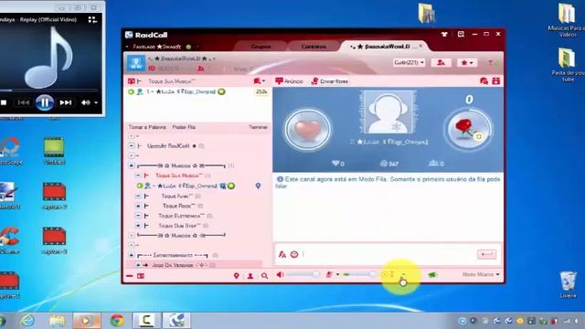Open the microphone options dropdown arrow
Viewport: 585px width, 329px height.
[337, 275]
